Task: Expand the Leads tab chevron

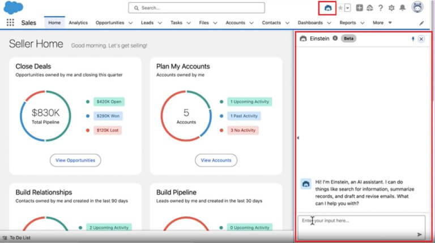Action: pyautogui.click(x=160, y=23)
